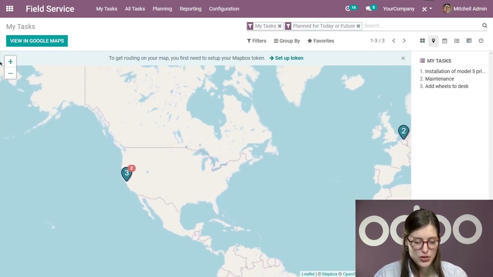493x277 pixels.
Task: Open the My Tasks menu in the navbar
Action: point(107,9)
